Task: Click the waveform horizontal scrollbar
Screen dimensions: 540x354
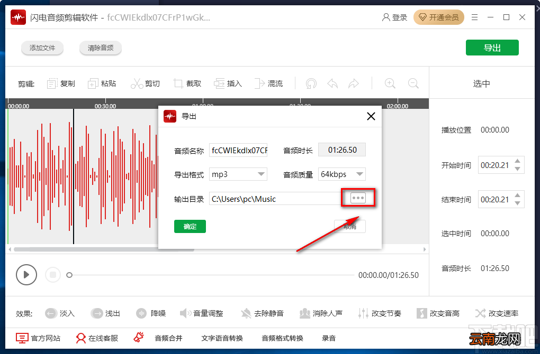Action: point(104,249)
